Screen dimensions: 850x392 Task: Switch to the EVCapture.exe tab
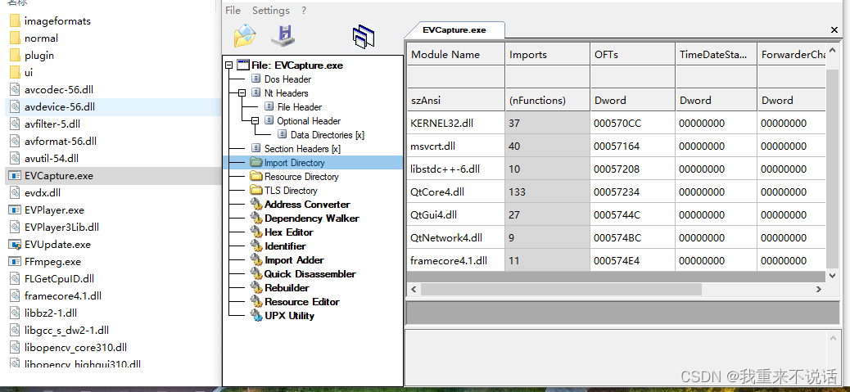(x=454, y=30)
